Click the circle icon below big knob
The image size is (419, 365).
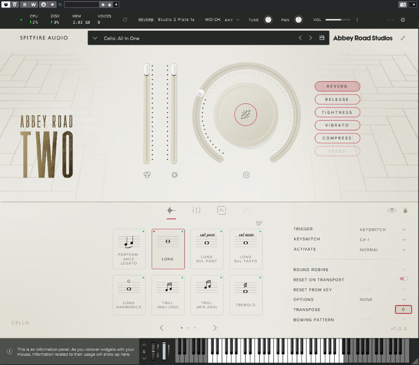pyautogui.click(x=246, y=175)
